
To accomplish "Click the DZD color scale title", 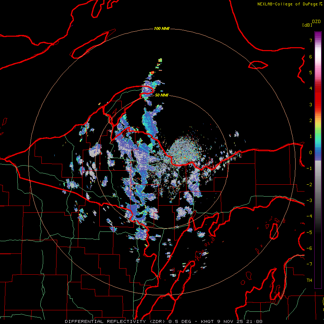I will click(316, 22).
